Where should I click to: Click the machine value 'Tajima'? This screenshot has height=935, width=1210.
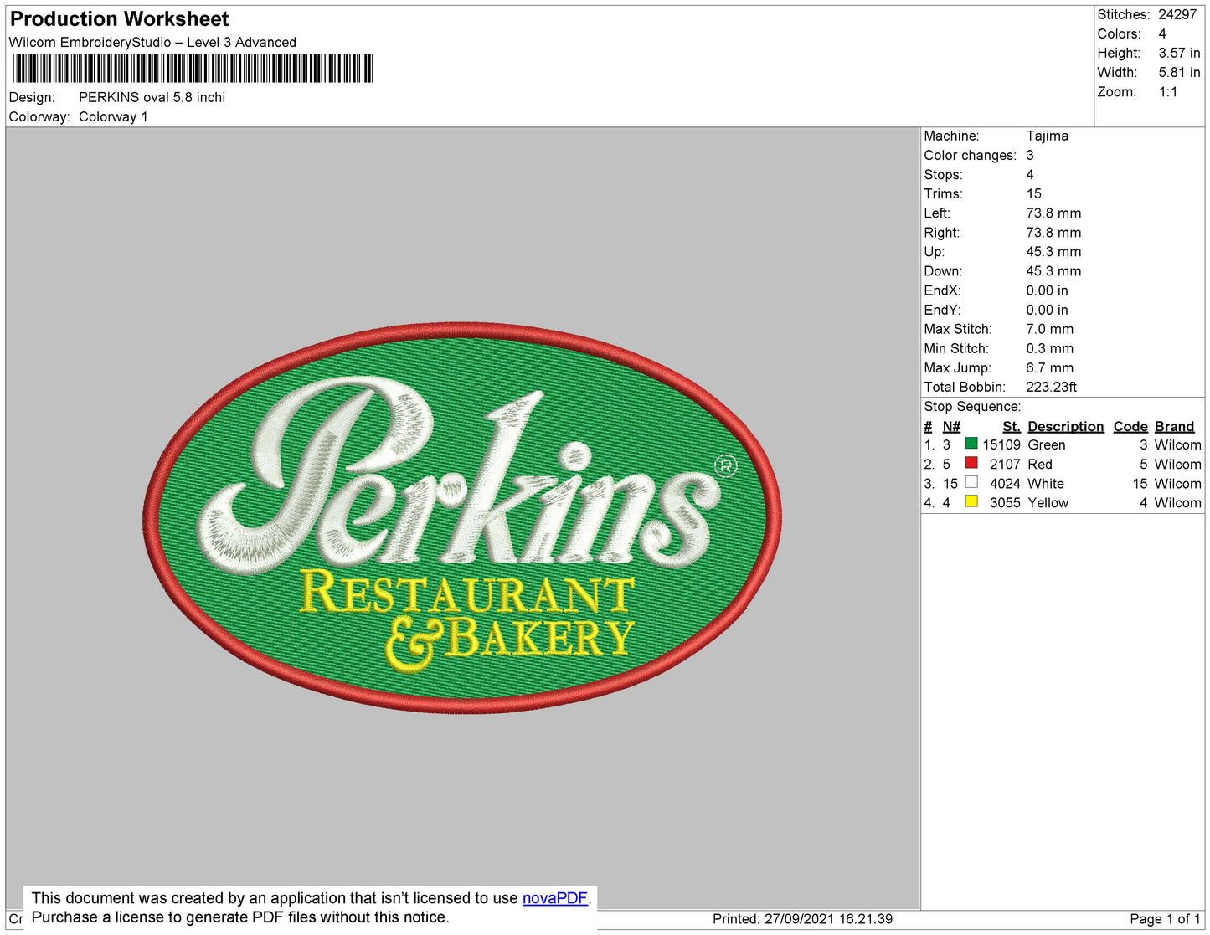tap(1047, 136)
